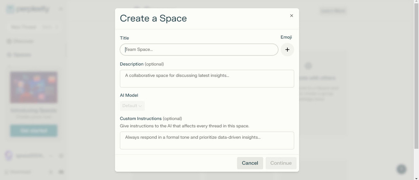419x180 pixels.
Task: Open the AI Model Default dropdown
Action: tap(132, 106)
